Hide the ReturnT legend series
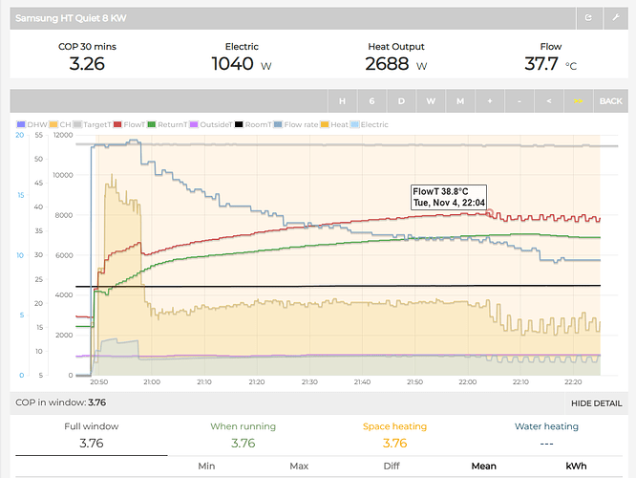The height and width of the screenshot is (478, 636). pos(170,123)
